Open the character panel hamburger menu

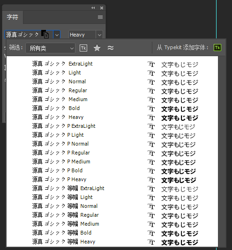(x=100, y=17)
